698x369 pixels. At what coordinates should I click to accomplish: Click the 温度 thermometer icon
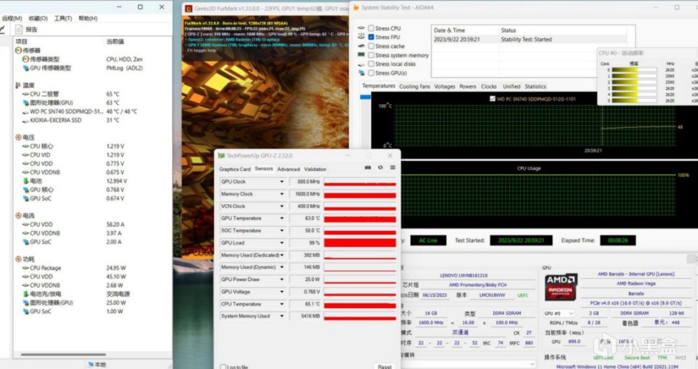[18, 85]
